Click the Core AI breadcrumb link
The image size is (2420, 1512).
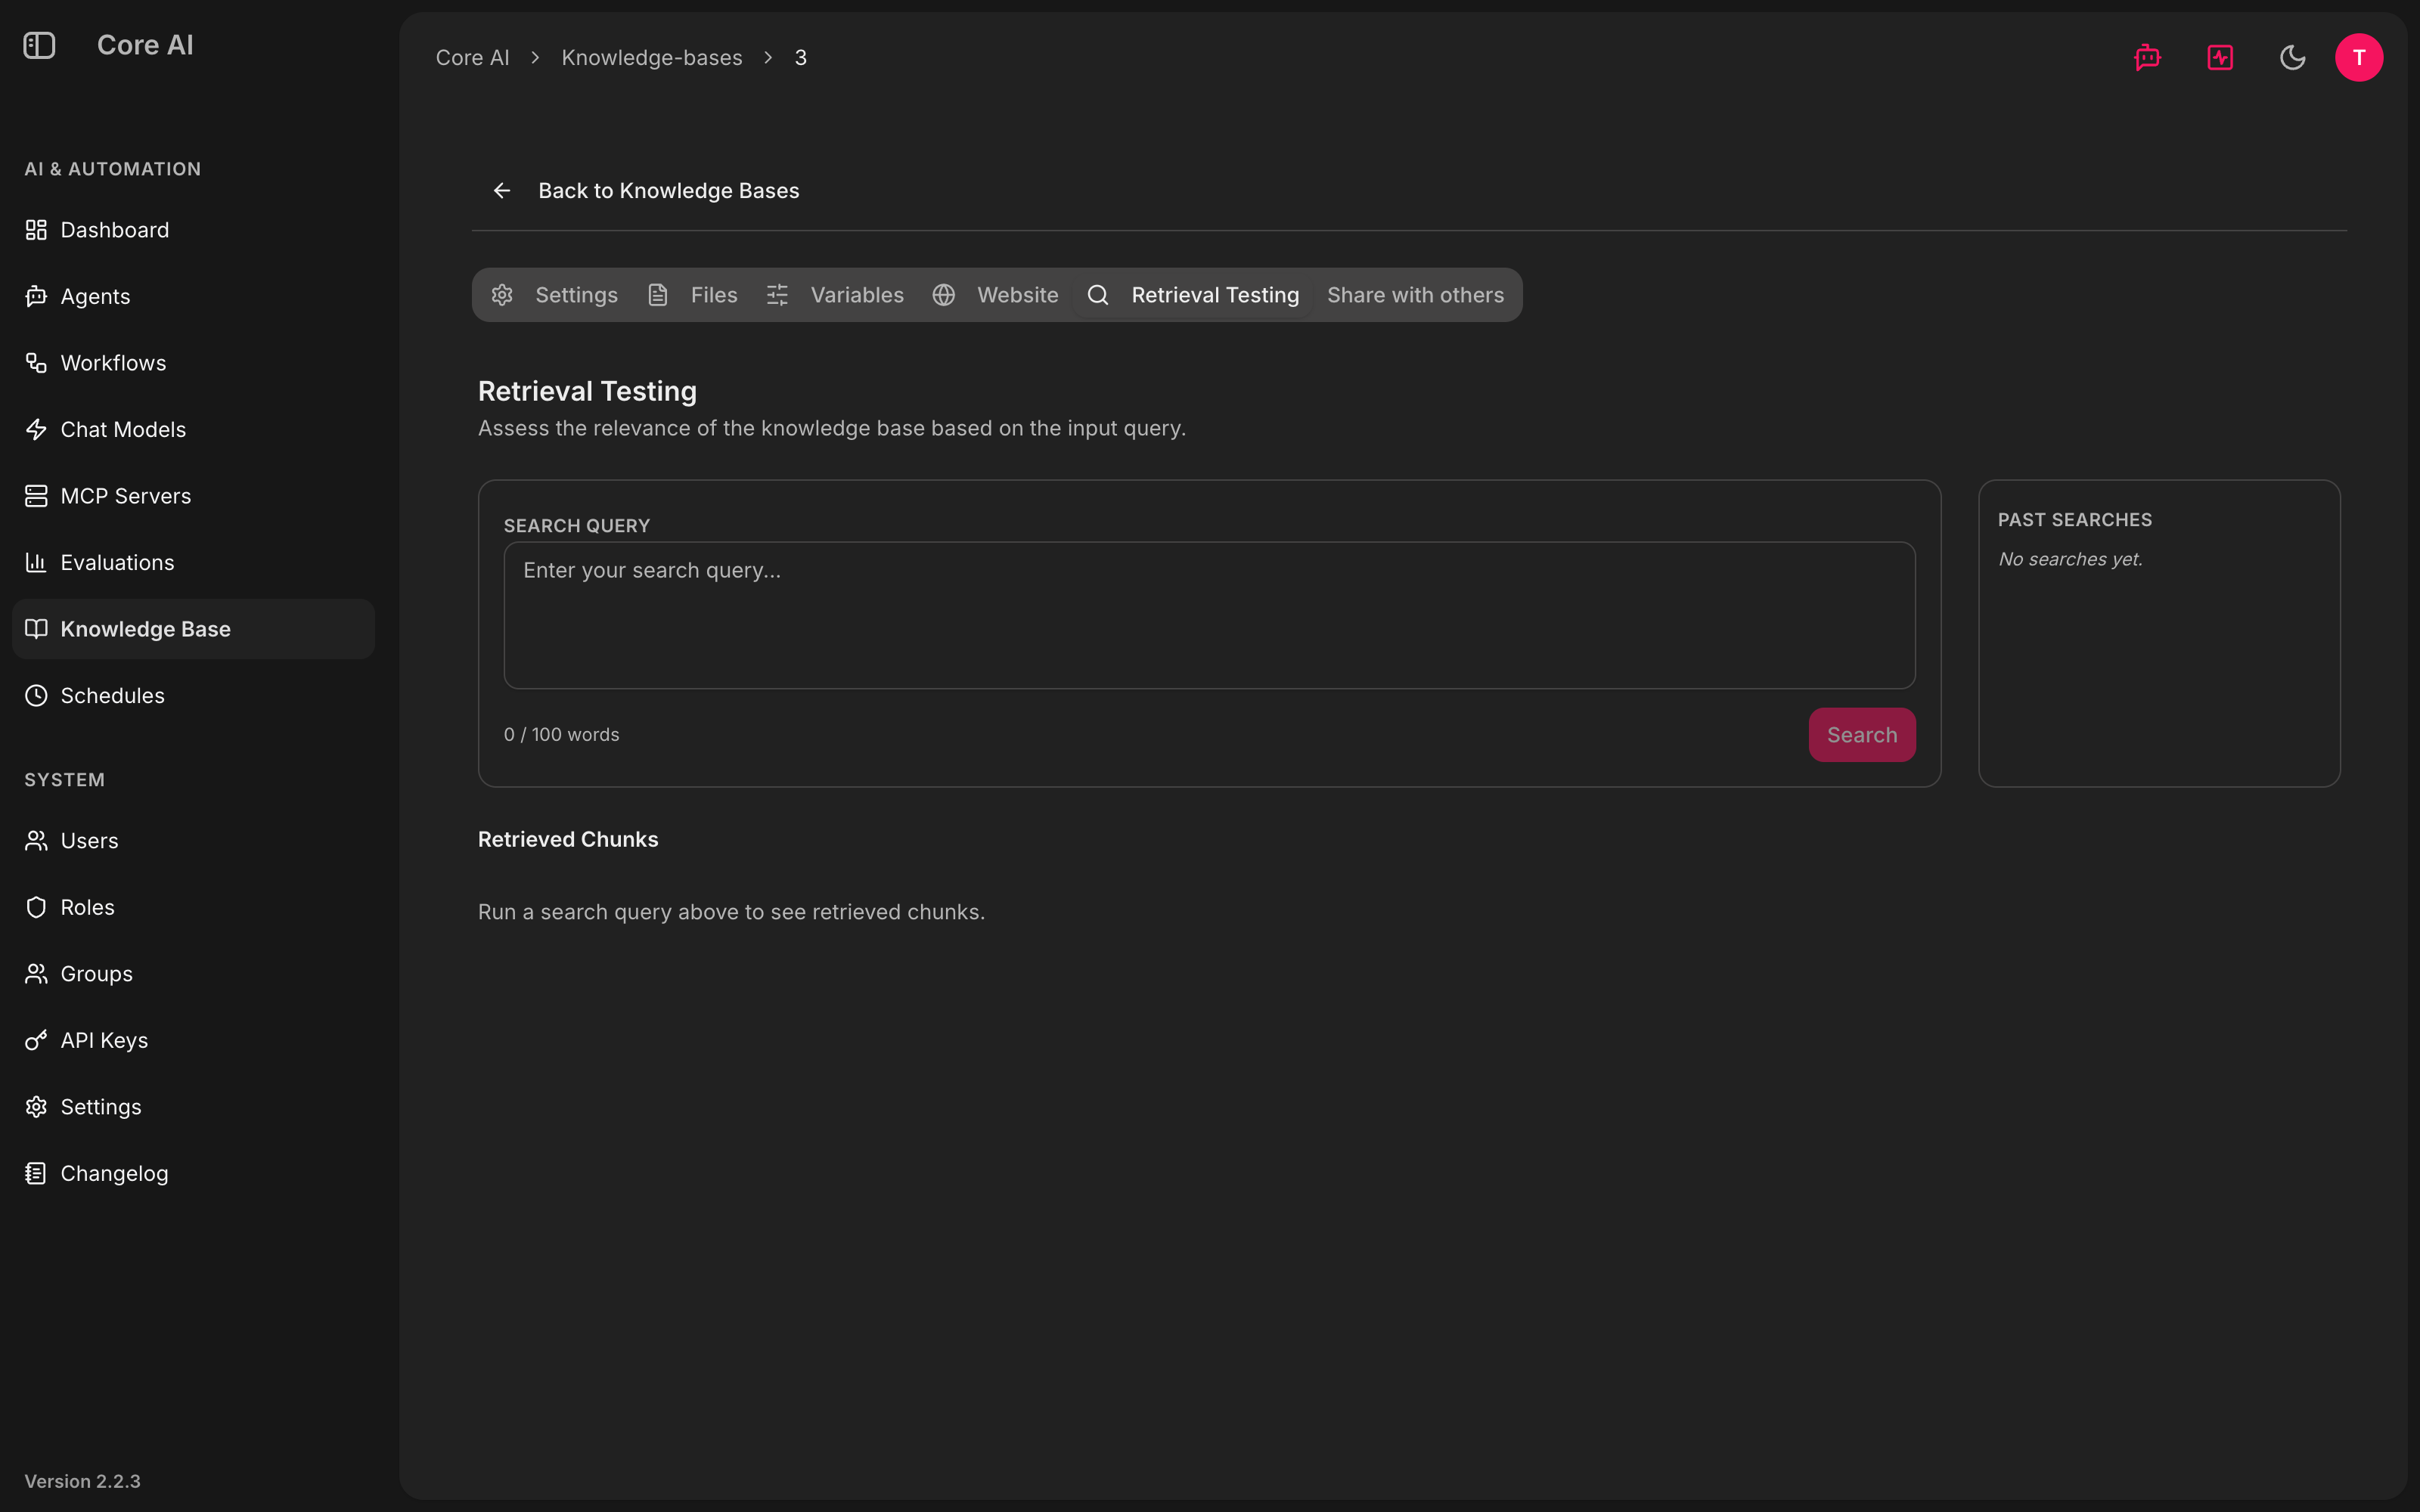[472, 58]
